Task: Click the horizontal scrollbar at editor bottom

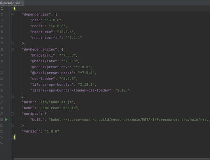Action: click(112, 159)
